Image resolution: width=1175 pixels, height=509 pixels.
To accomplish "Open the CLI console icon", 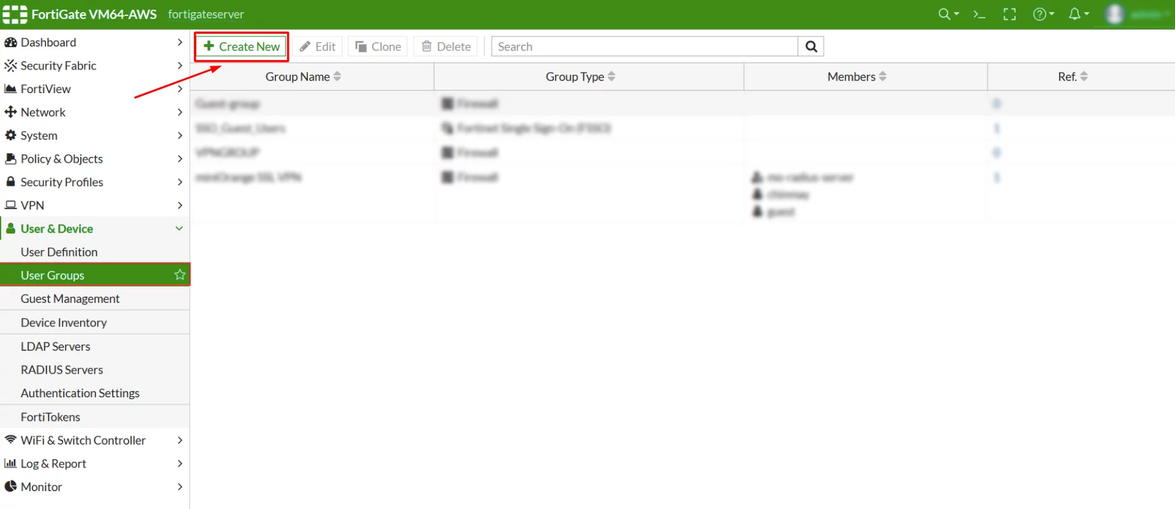I will [979, 14].
